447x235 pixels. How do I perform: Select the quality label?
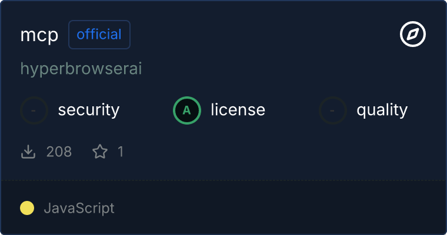(382, 110)
